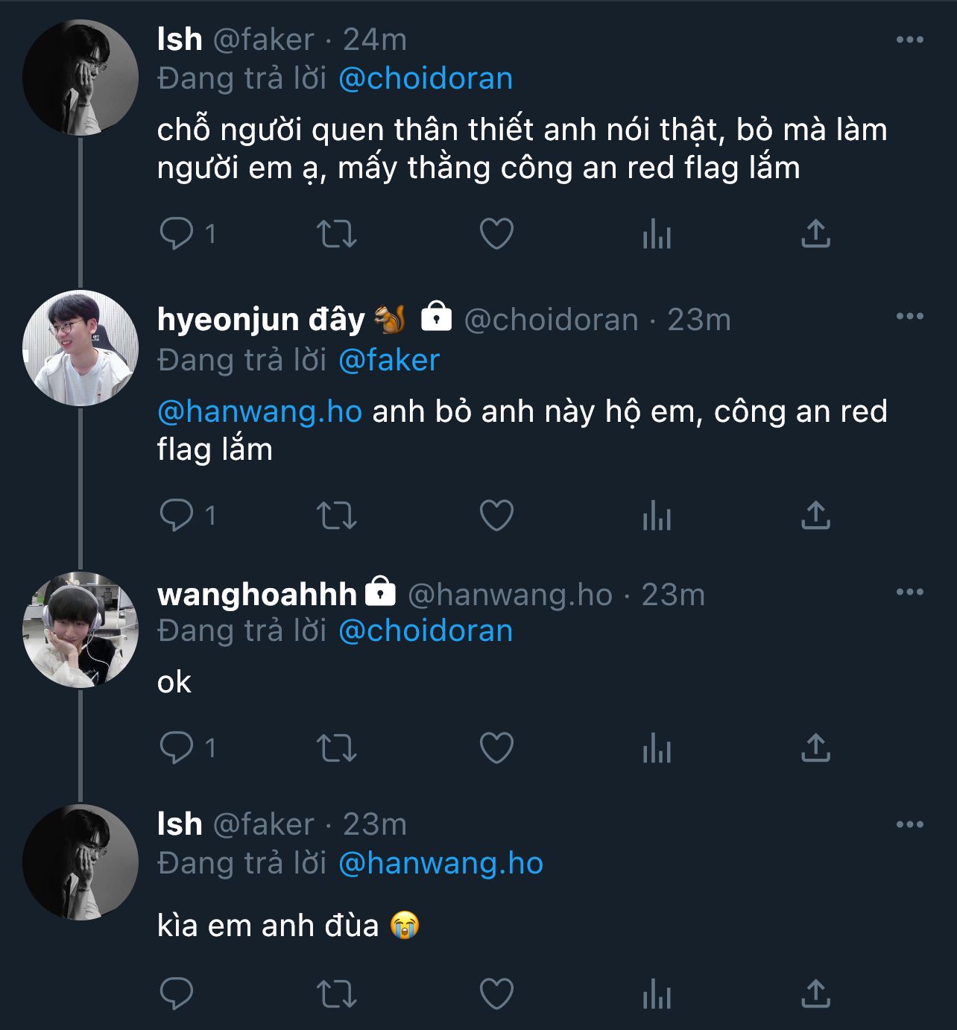The height and width of the screenshot is (1030, 957).
Task: Open more options on wanghoahhh tweet
Action: pyautogui.click(x=909, y=592)
